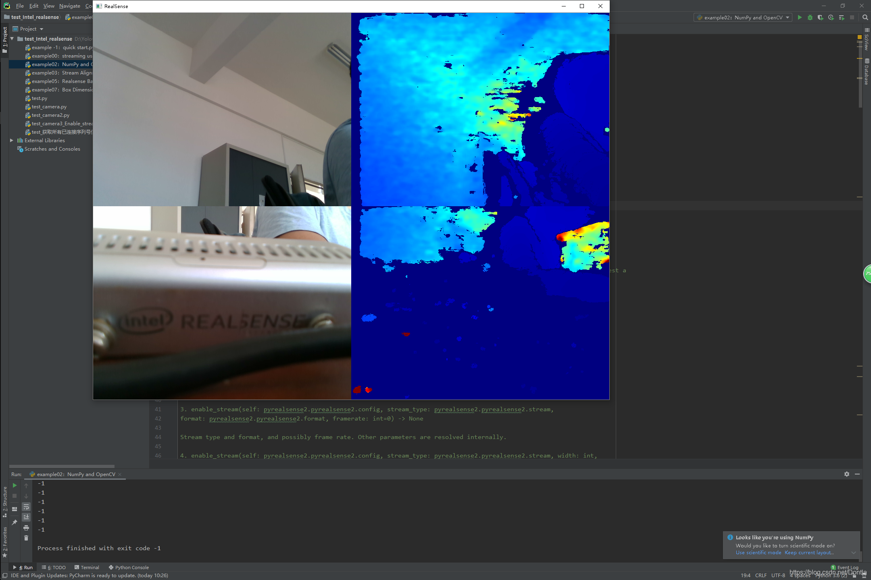Open Run tab settings gear
871x580 pixels.
pyautogui.click(x=846, y=474)
